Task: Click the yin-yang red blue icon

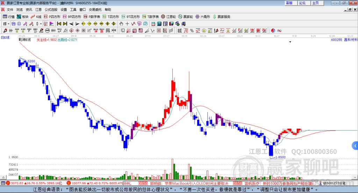Action: click(273, 30)
